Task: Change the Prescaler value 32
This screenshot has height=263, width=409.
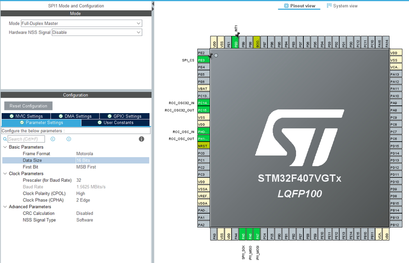Action: (79, 180)
